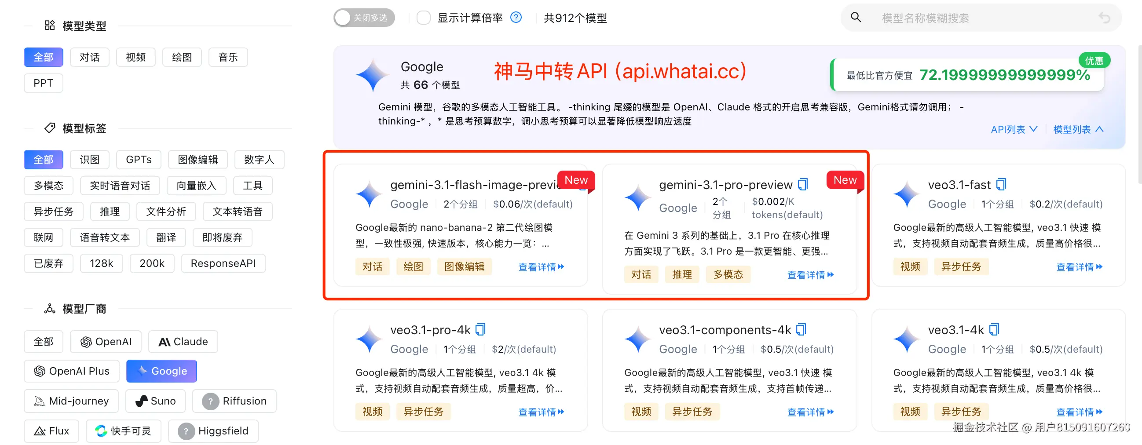This screenshot has width=1142, height=445.
Task: Open 查看详情 for veo3.1-4k
Action: tap(1080, 412)
